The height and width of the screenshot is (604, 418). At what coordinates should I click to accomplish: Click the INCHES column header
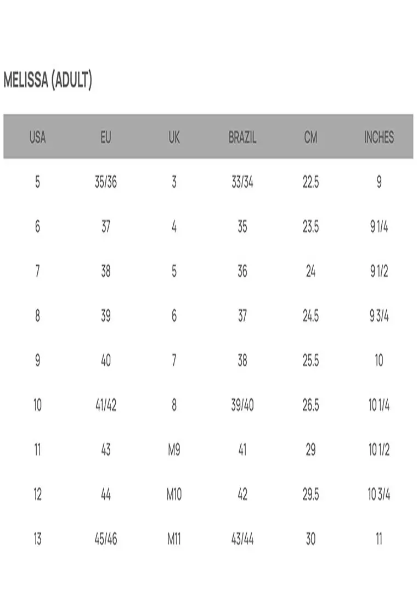click(x=379, y=137)
